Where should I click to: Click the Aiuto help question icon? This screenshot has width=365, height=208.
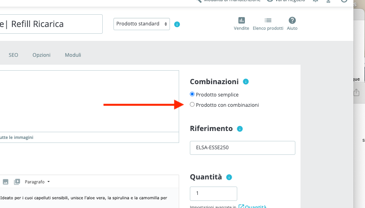point(292,21)
